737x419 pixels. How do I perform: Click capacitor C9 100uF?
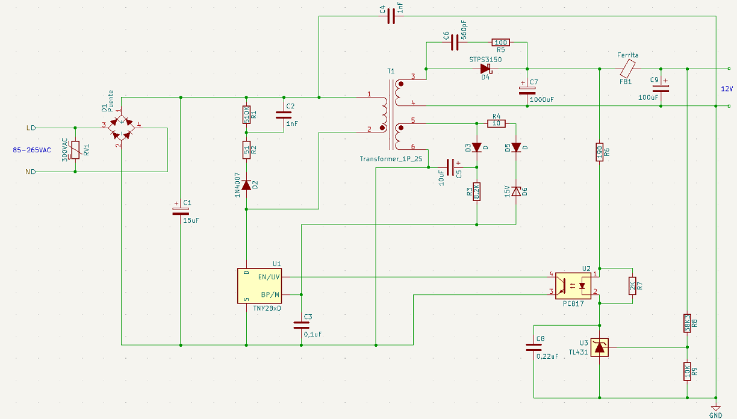[x=661, y=87]
